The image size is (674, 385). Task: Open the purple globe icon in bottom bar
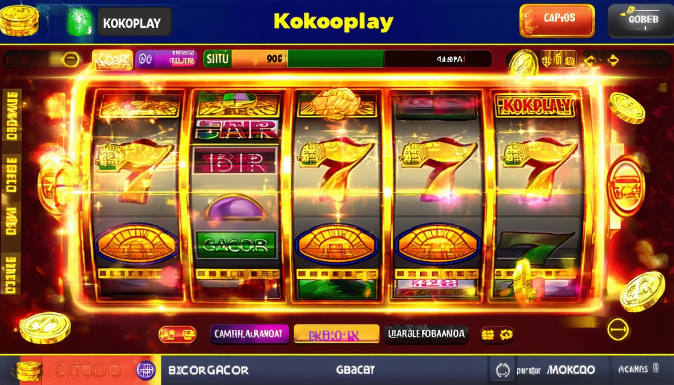(146, 370)
